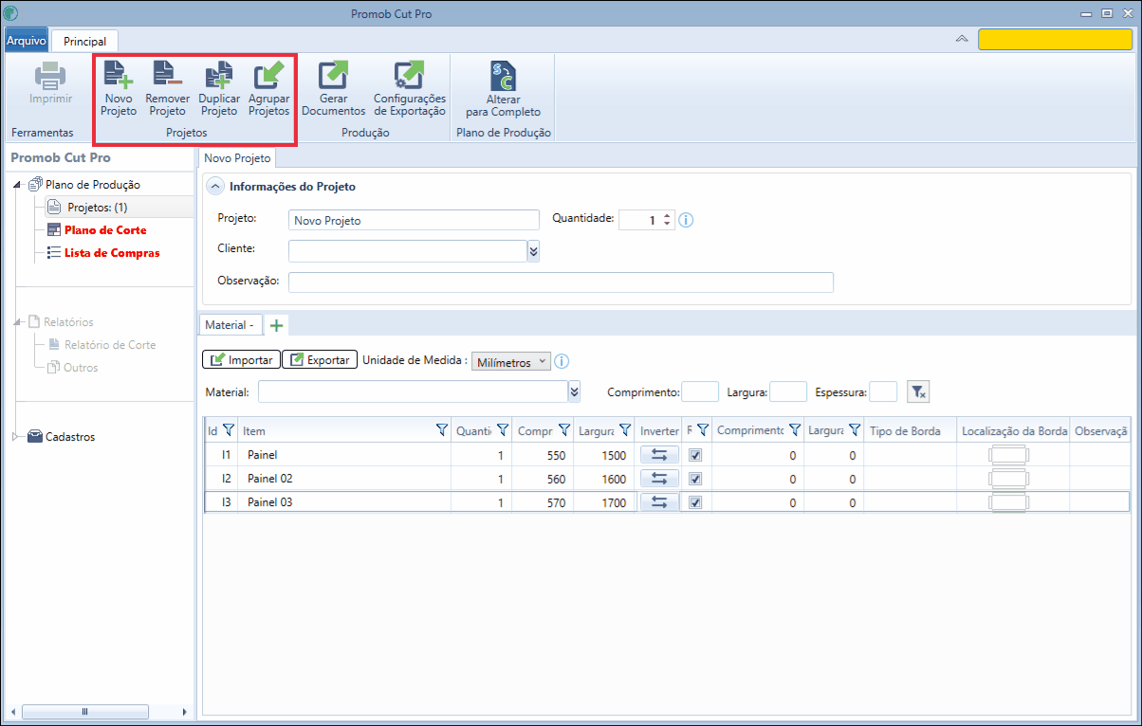Click the Comprimento filter field
Viewport: 1142px width, 726px height.
(700, 391)
